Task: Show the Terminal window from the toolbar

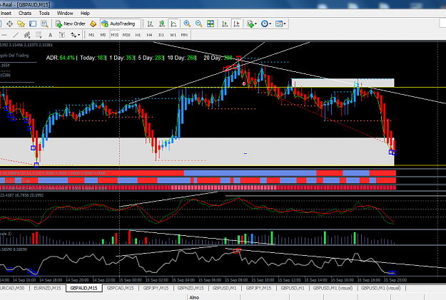Action: (33, 24)
